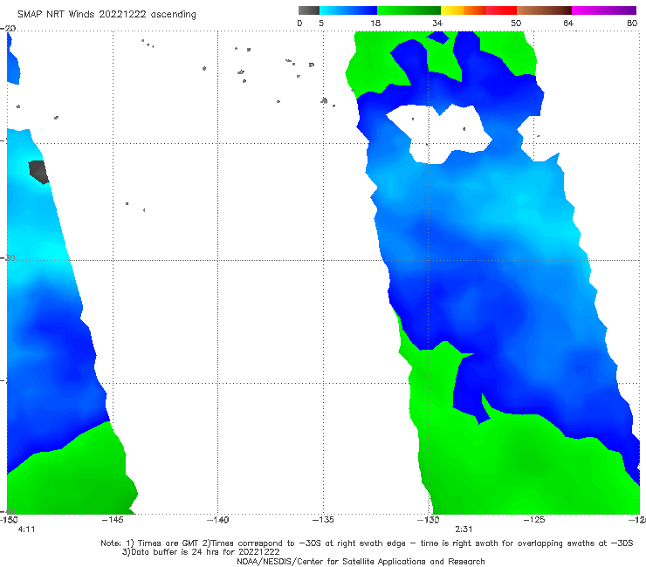Click the latitude label '-20'
Image resolution: width=646 pixels, height=567 pixels.
pos(8,28)
